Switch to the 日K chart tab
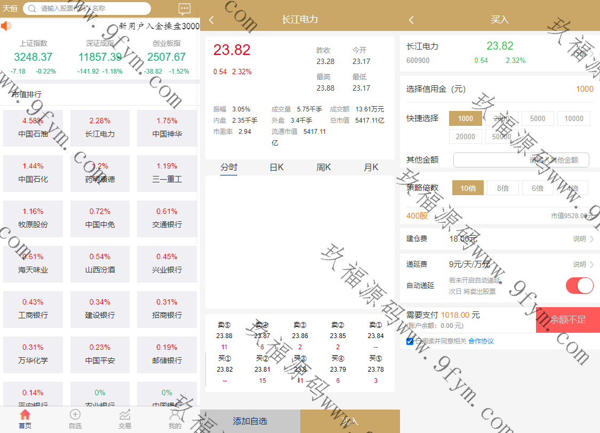This screenshot has width=600, height=433. (276, 167)
